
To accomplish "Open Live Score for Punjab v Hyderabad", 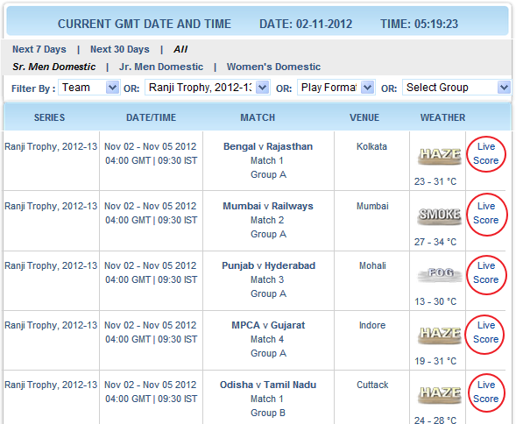I will tap(486, 274).
